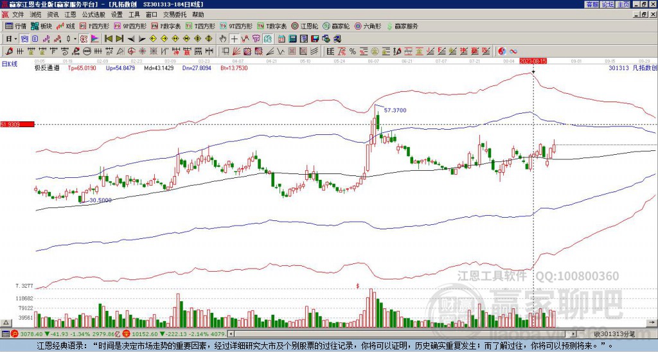The width and height of the screenshot is (658, 352).
Task: Click the 论坛 forum button
Action: [607, 4]
